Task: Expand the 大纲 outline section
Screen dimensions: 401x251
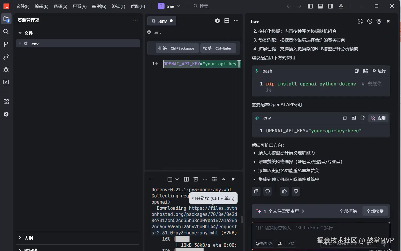Action: [28, 238]
